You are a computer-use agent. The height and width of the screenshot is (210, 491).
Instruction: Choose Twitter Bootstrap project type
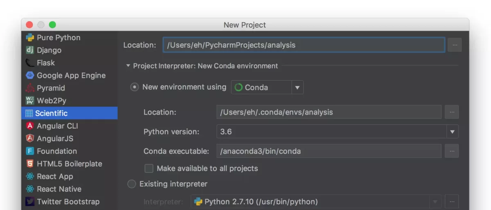pos(69,202)
